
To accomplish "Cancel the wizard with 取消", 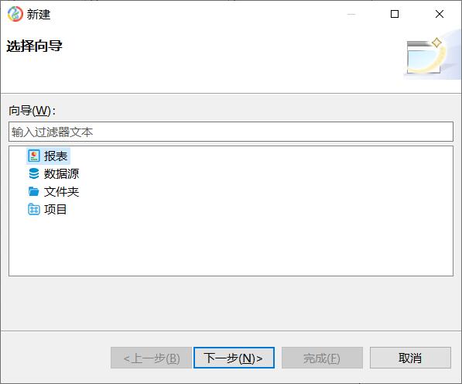I will [410, 358].
